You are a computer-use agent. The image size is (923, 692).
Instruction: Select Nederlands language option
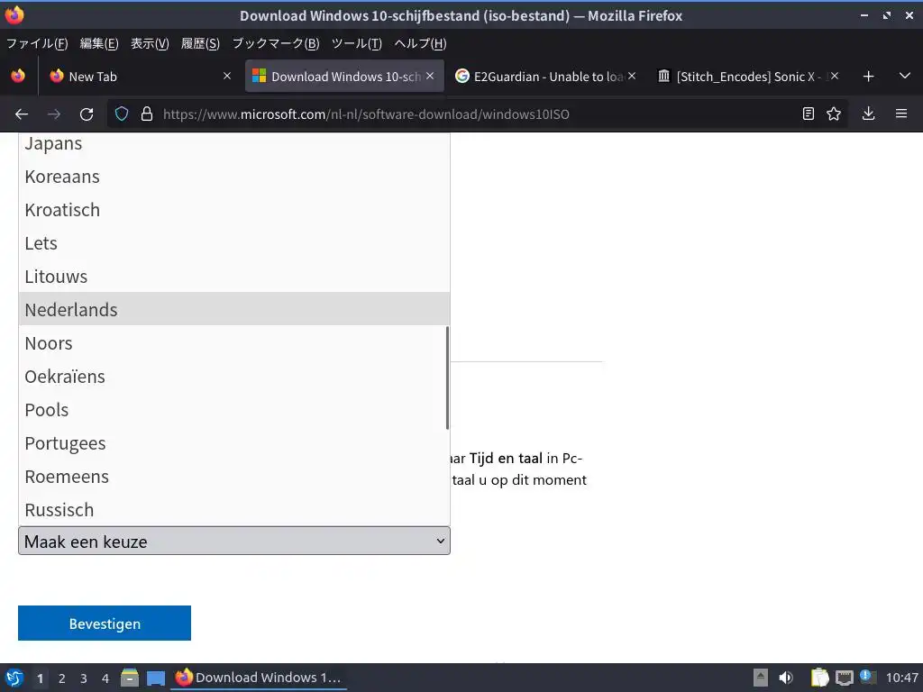(234, 310)
